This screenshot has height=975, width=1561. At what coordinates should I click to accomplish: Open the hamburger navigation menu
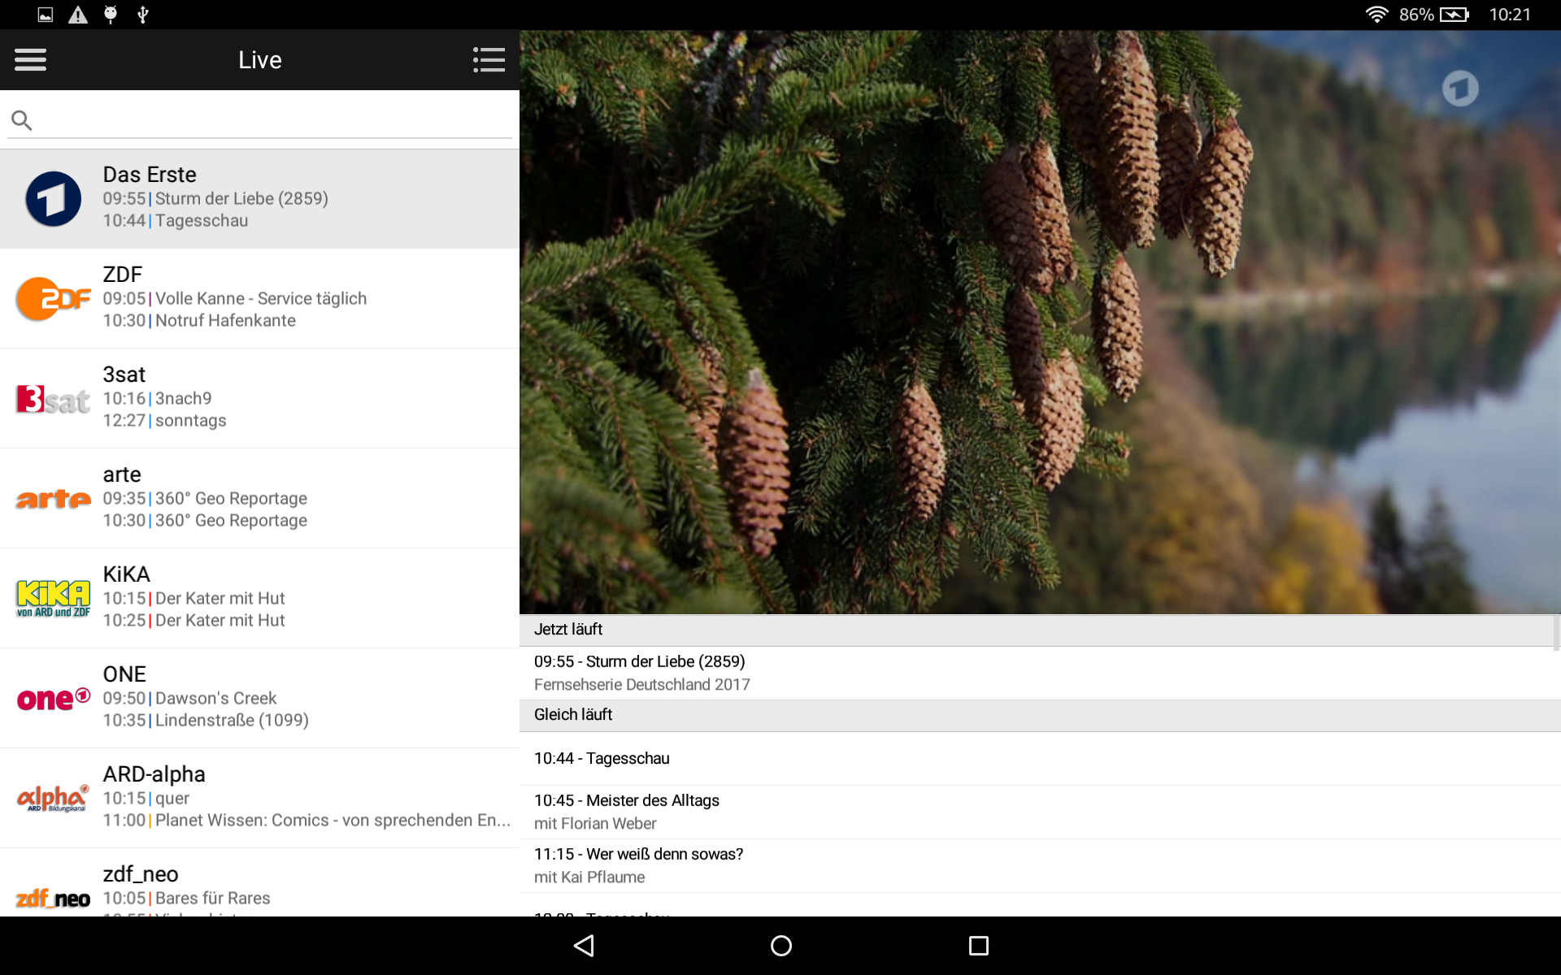point(31,60)
